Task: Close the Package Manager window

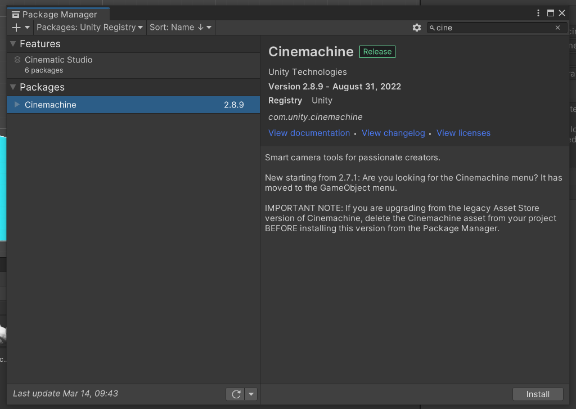Action: point(562,14)
